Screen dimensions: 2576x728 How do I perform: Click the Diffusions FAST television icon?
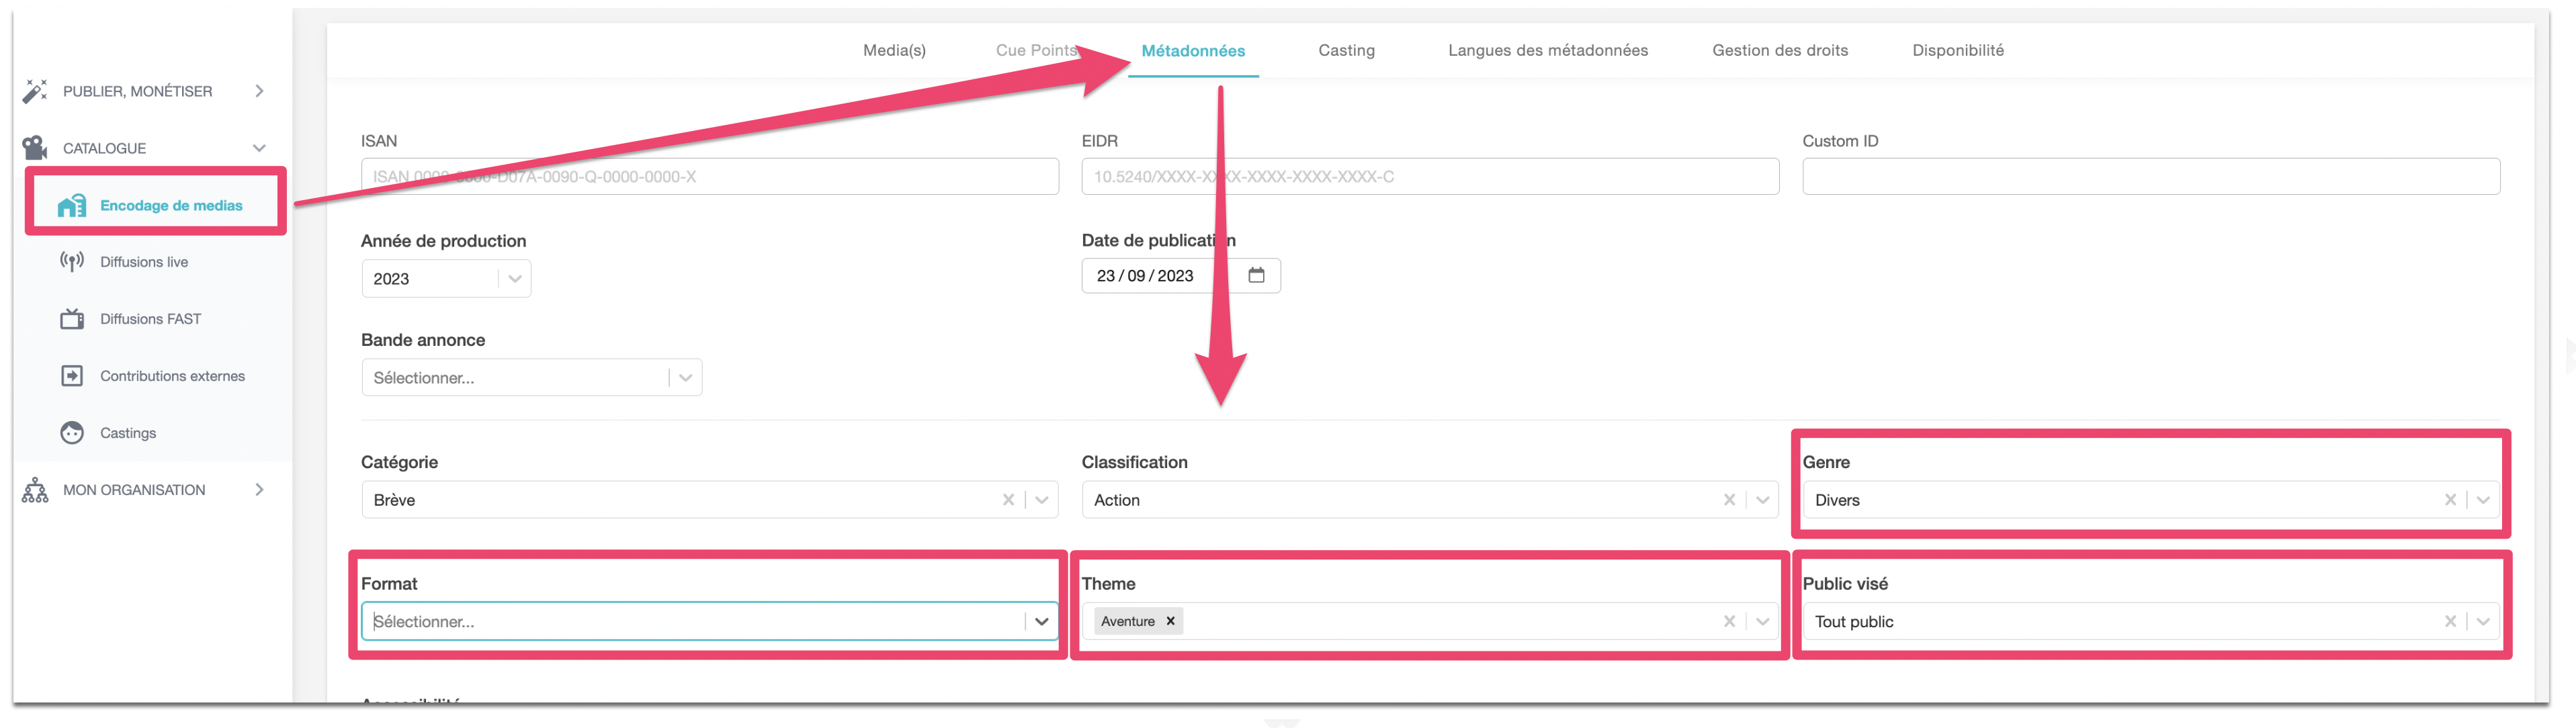click(72, 319)
